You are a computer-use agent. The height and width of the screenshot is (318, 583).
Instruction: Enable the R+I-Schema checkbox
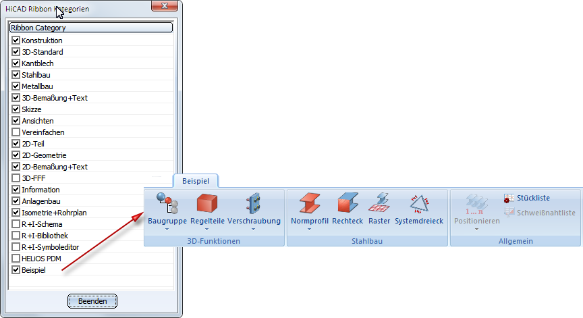point(16,224)
